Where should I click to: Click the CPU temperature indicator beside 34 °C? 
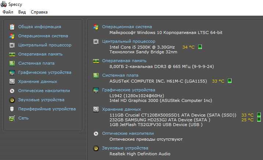tap(200, 47)
